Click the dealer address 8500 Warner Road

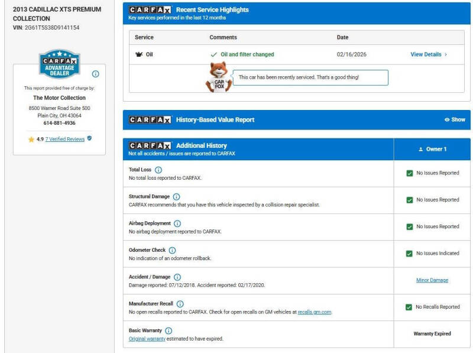[x=60, y=108]
